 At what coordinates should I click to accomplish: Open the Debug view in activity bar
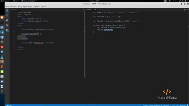pyautogui.click(x=7, y=25)
